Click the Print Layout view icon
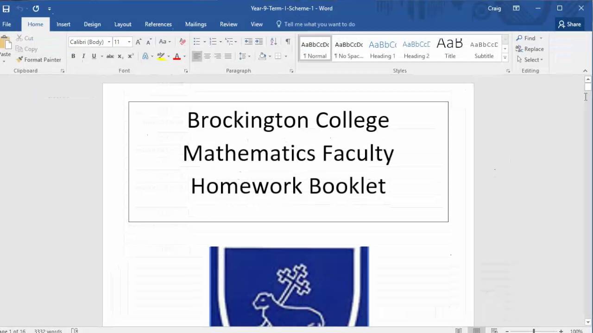 (x=477, y=331)
